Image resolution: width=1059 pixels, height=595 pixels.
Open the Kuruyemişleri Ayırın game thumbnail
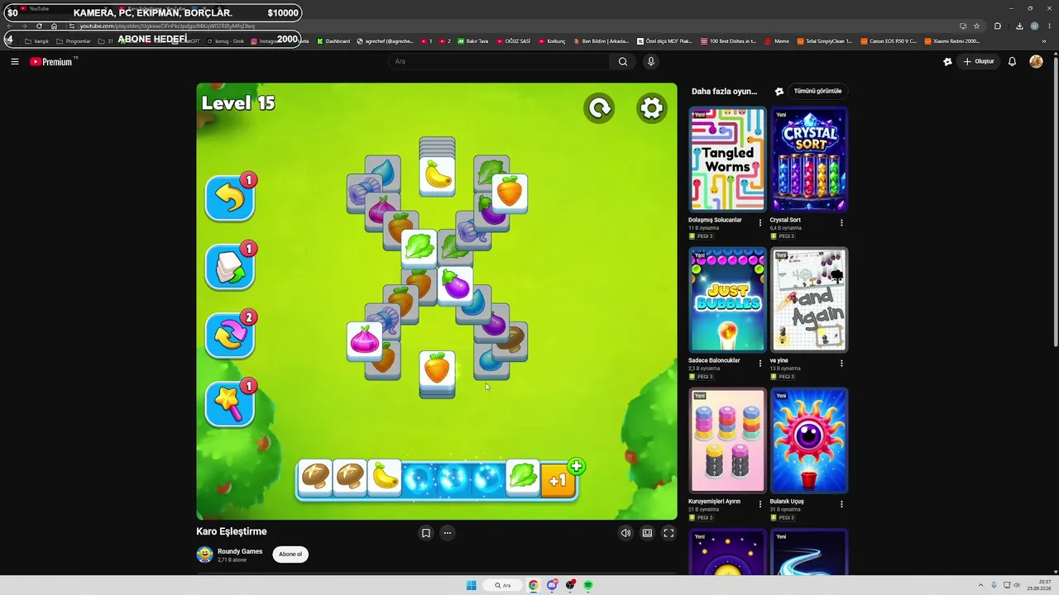(x=727, y=440)
